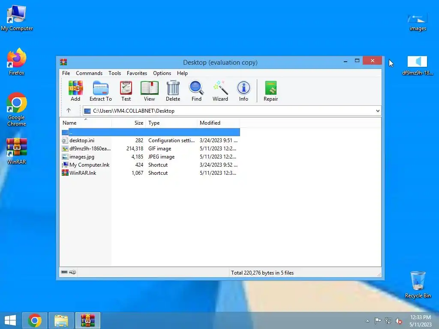Select the images file on desktop
Viewport: 439px width, 329px height.
click(x=418, y=22)
